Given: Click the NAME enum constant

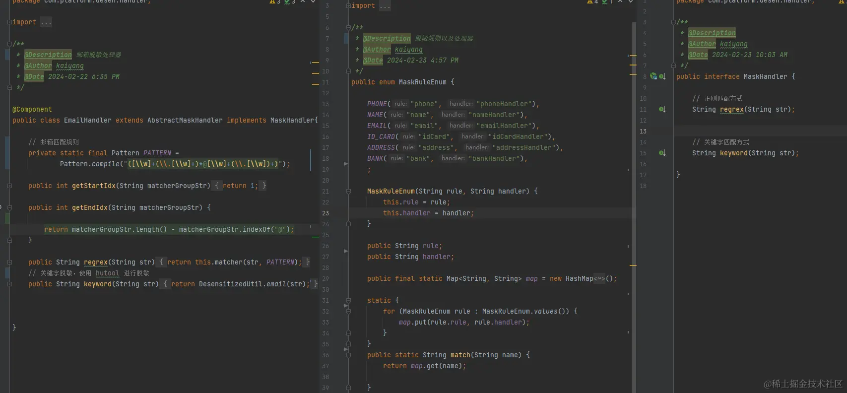Looking at the screenshot, I should 375,115.
